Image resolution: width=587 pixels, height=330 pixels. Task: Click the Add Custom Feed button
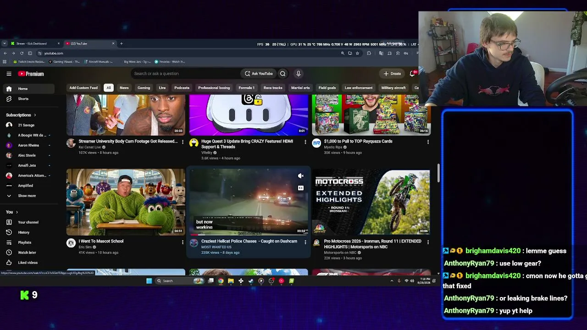(83, 88)
